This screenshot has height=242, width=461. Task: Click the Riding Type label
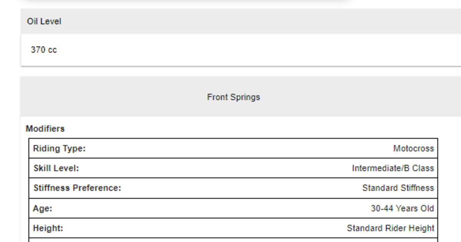click(x=59, y=149)
